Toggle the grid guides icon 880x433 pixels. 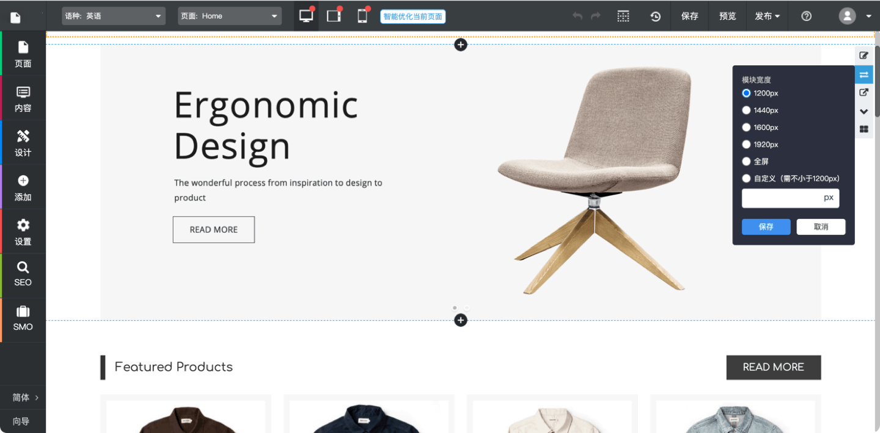pyautogui.click(x=623, y=16)
